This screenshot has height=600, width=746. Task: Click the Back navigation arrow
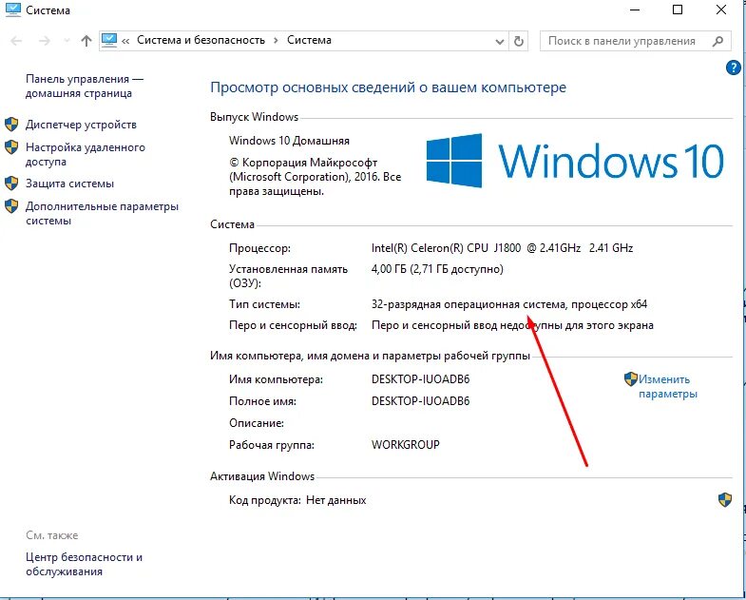(x=16, y=41)
